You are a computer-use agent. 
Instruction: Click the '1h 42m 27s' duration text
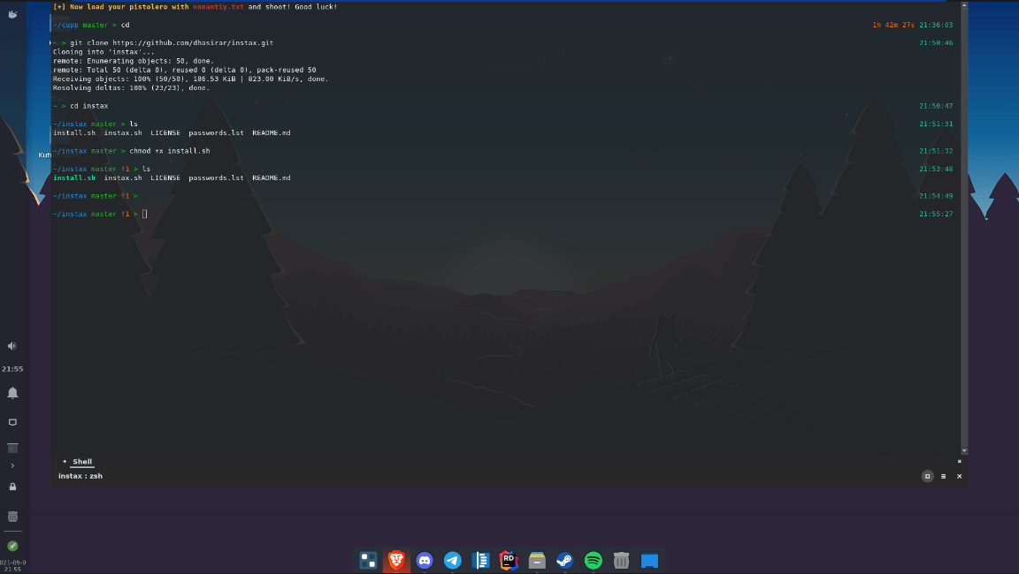pos(893,26)
